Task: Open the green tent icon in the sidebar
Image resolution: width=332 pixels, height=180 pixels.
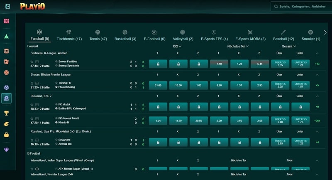Action: tap(6, 36)
